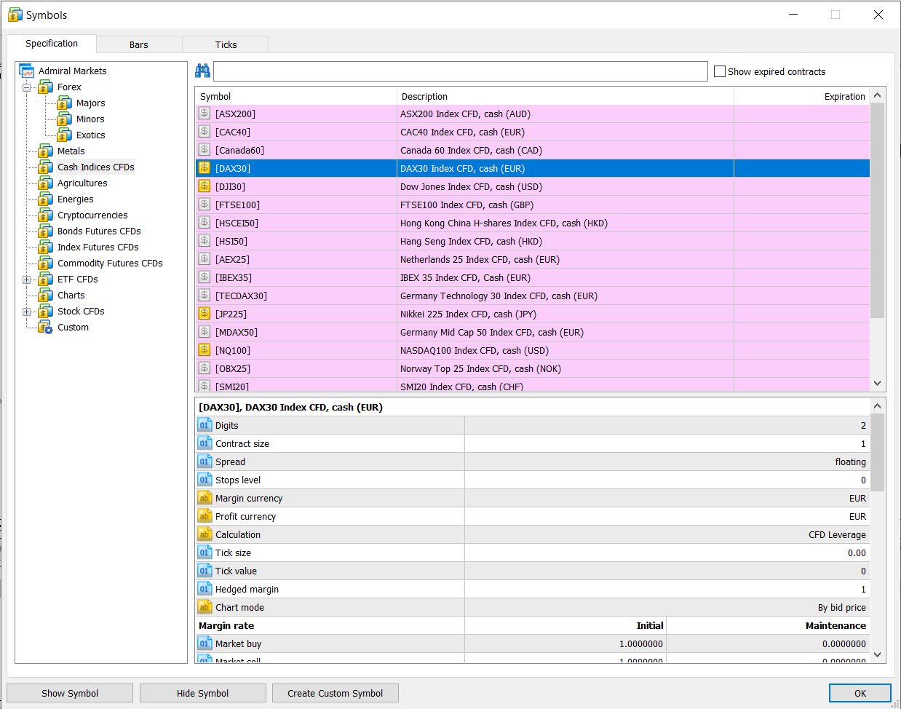Expand the ETF CFDs tree node
This screenshot has height=709, width=901.
tap(27, 280)
